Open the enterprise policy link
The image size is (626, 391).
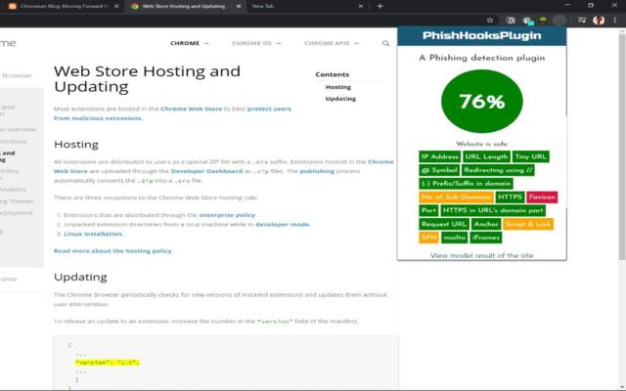[x=227, y=215]
